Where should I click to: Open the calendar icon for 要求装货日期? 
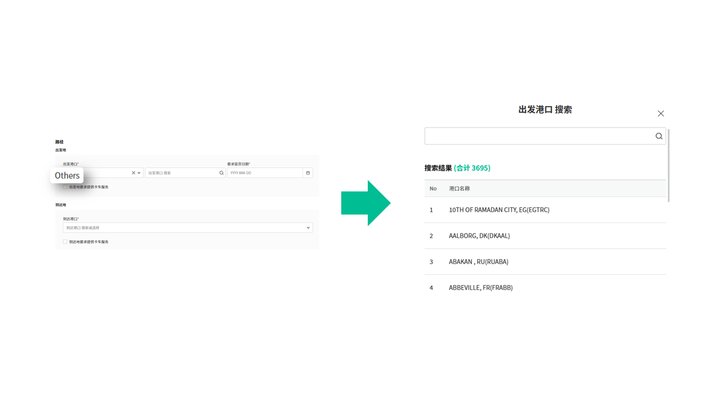(307, 173)
